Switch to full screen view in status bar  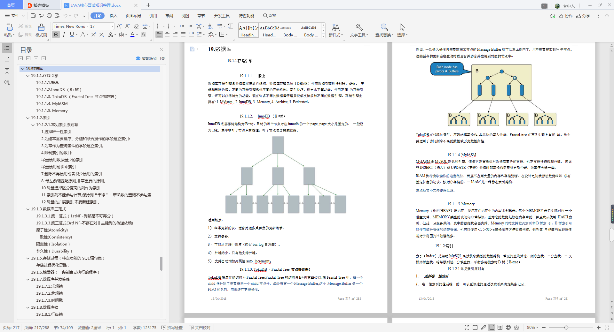click(467, 328)
